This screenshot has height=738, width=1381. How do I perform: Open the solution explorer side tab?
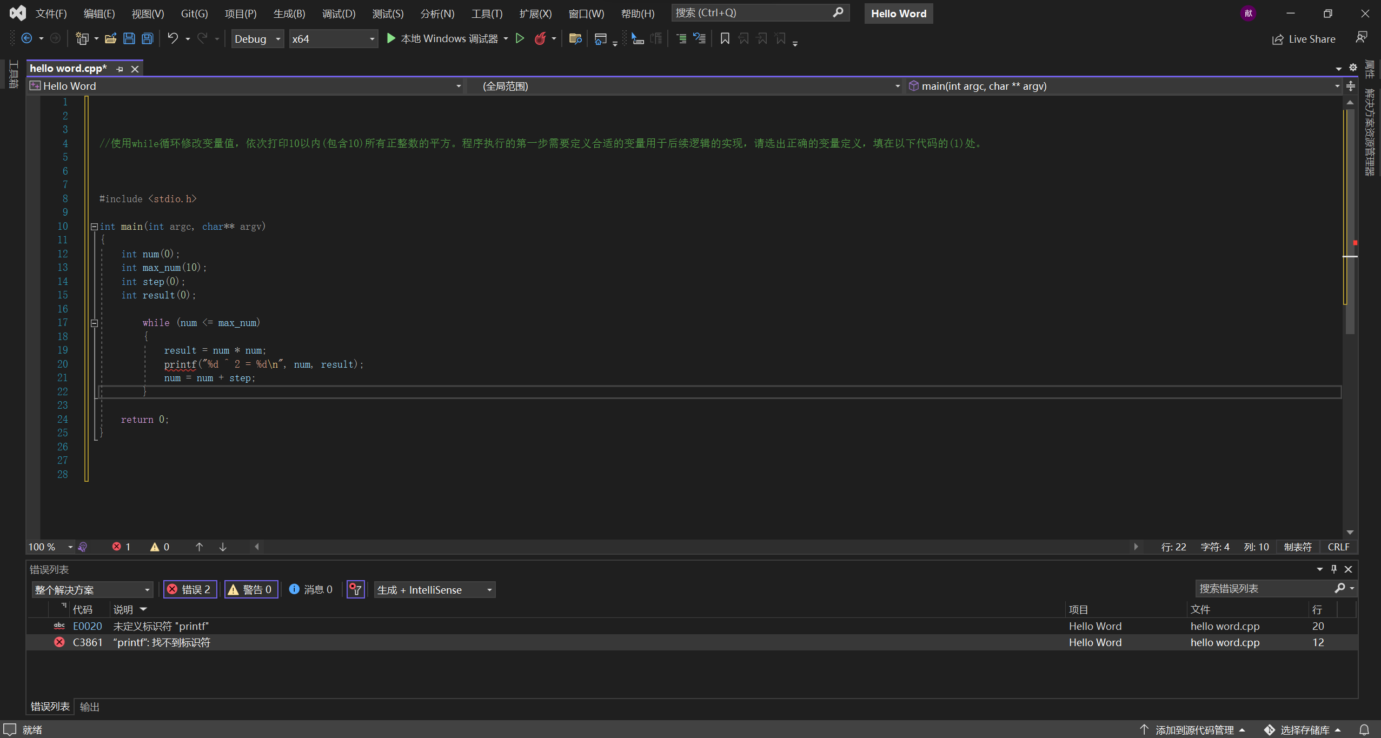coord(1369,132)
